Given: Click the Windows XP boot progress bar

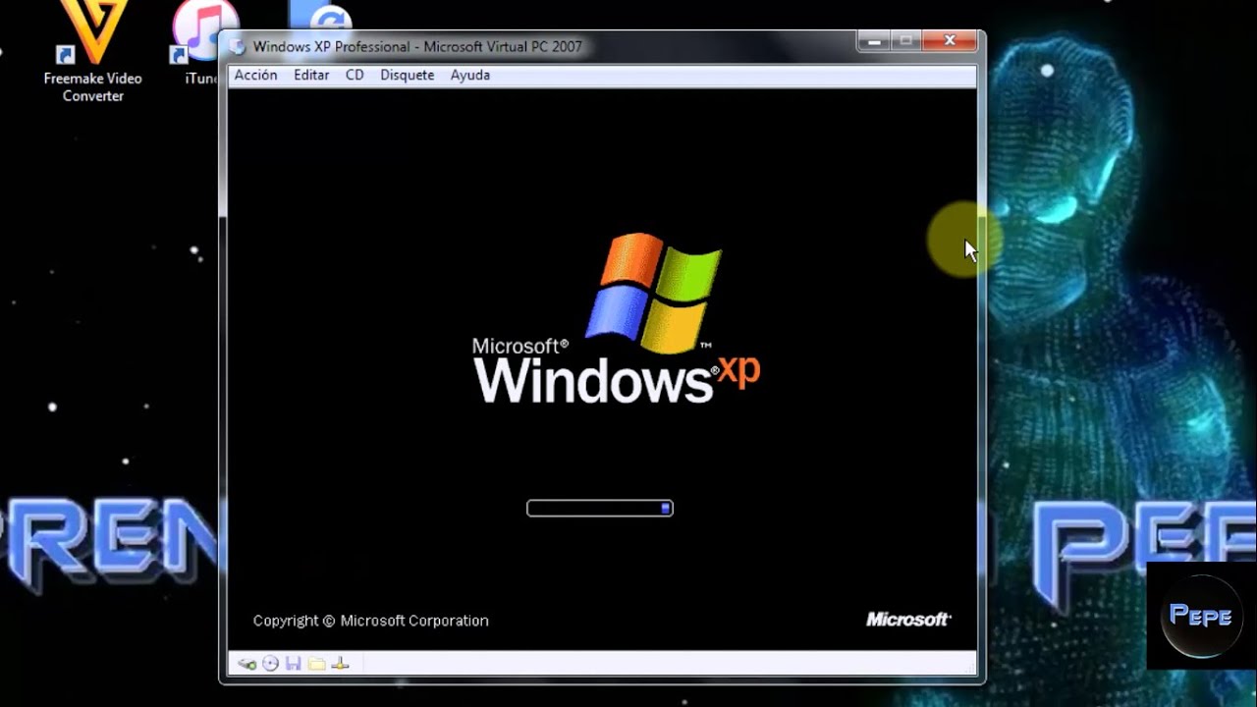Looking at the screenshot, I should 600,508.
